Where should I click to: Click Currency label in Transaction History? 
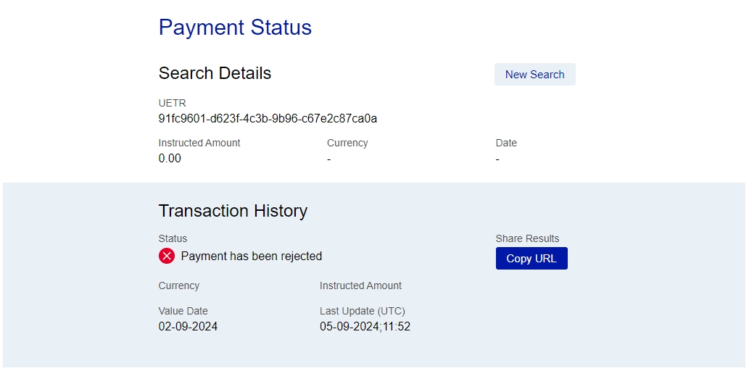pos(178,285)
